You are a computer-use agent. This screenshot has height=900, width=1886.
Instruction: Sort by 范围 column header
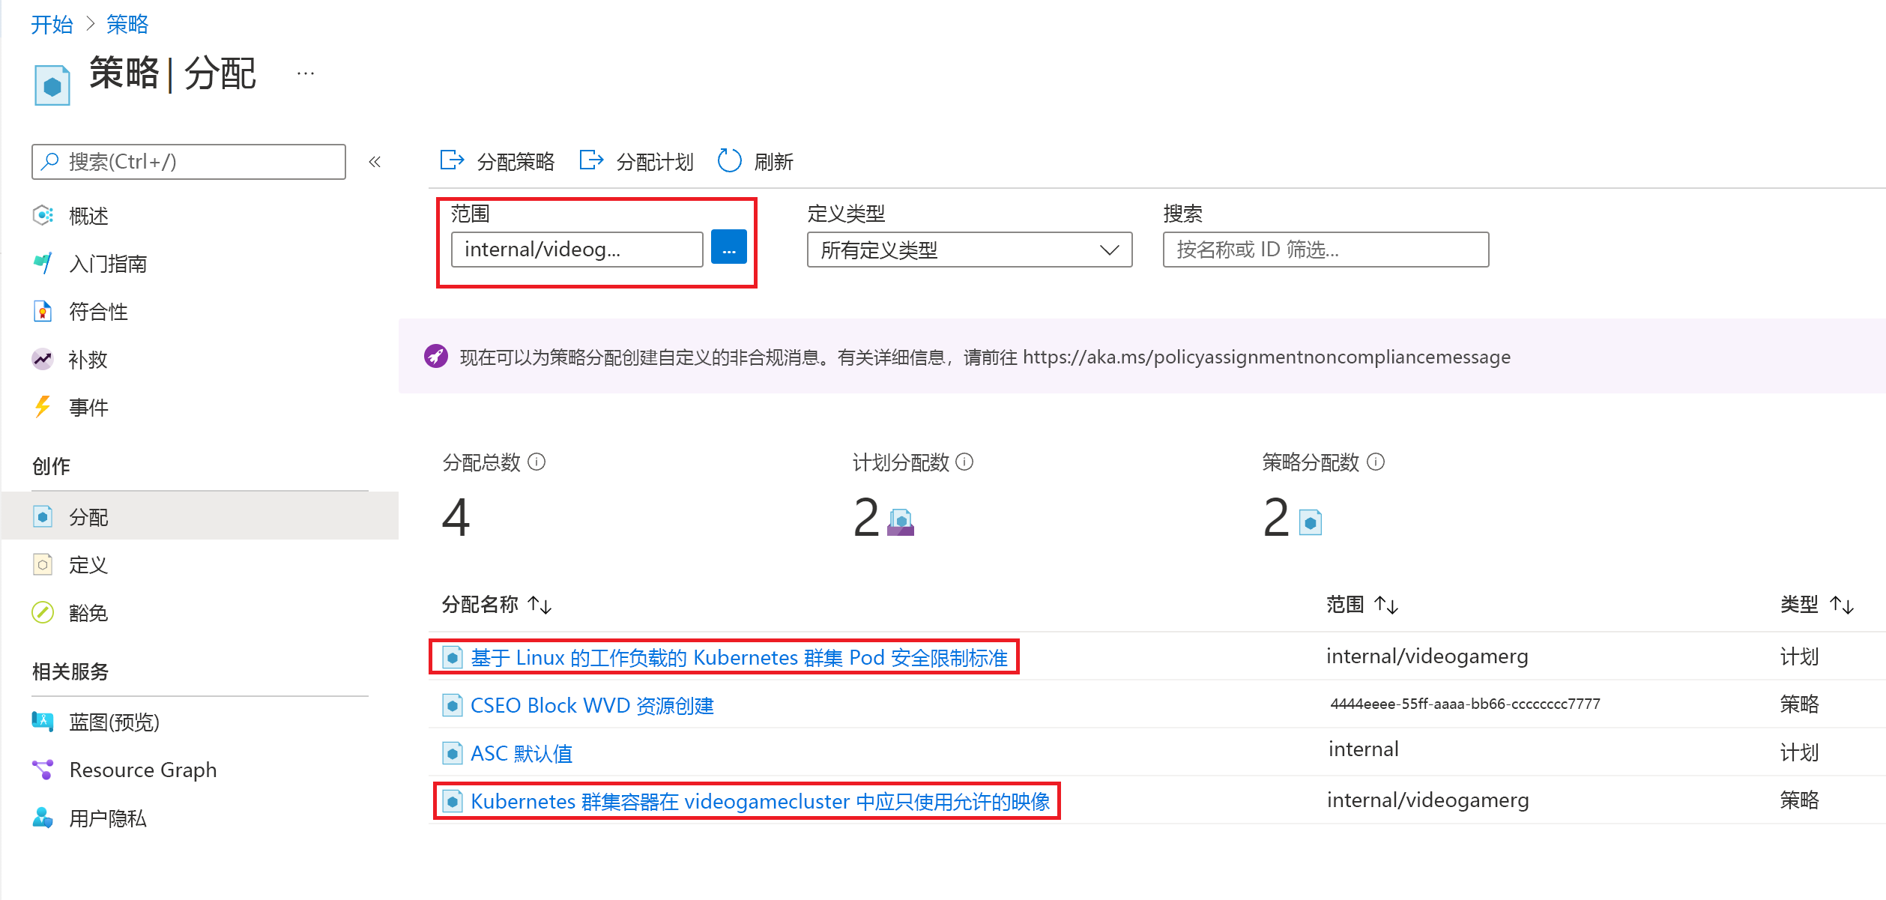(x=1362, y=604)
